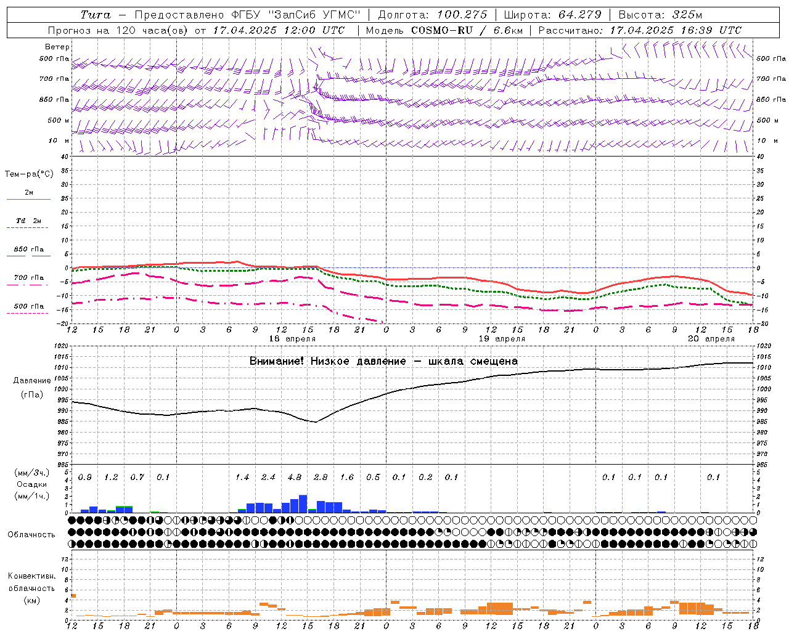Click the date label "18 апреля"
This screenshot has height=631, width=789.
point(292,339)
